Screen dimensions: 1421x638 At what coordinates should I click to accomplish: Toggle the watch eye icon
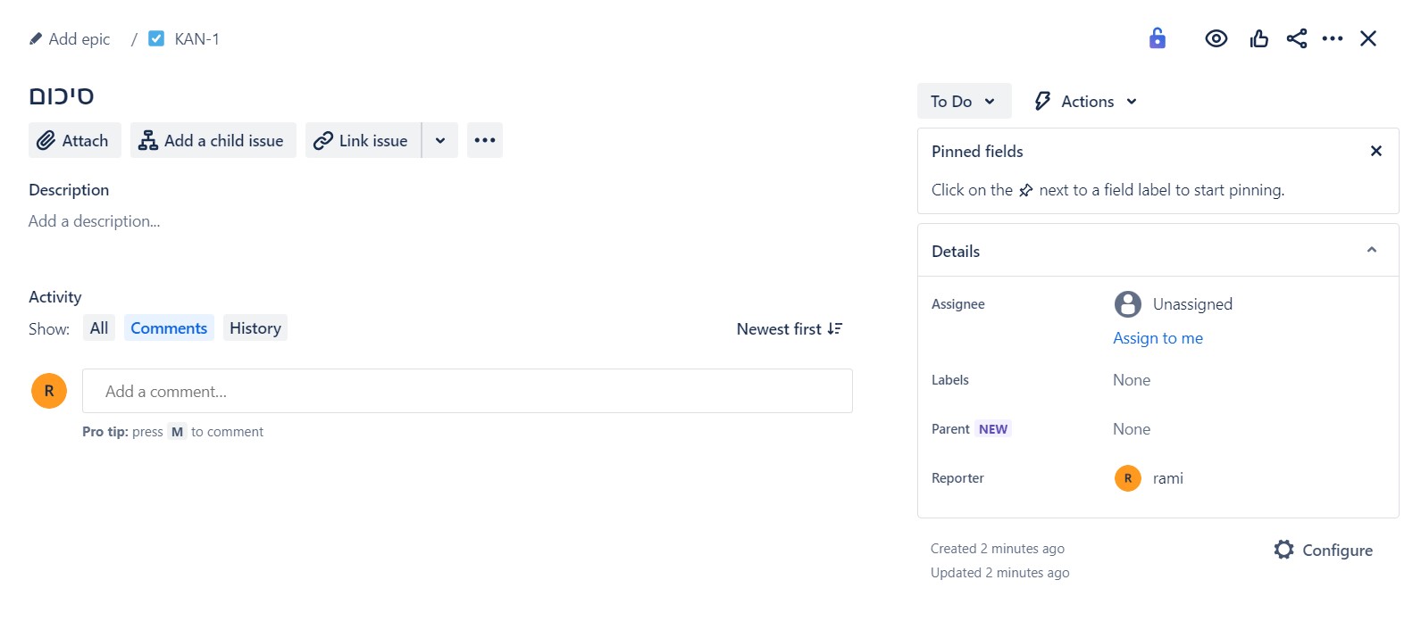[1216, 38]
